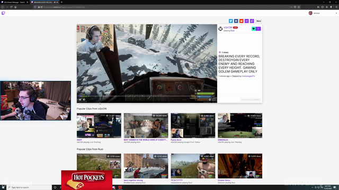Screen dimensions: 339x190
Task: Click the lock site security icon
Action: click(39, 7)
